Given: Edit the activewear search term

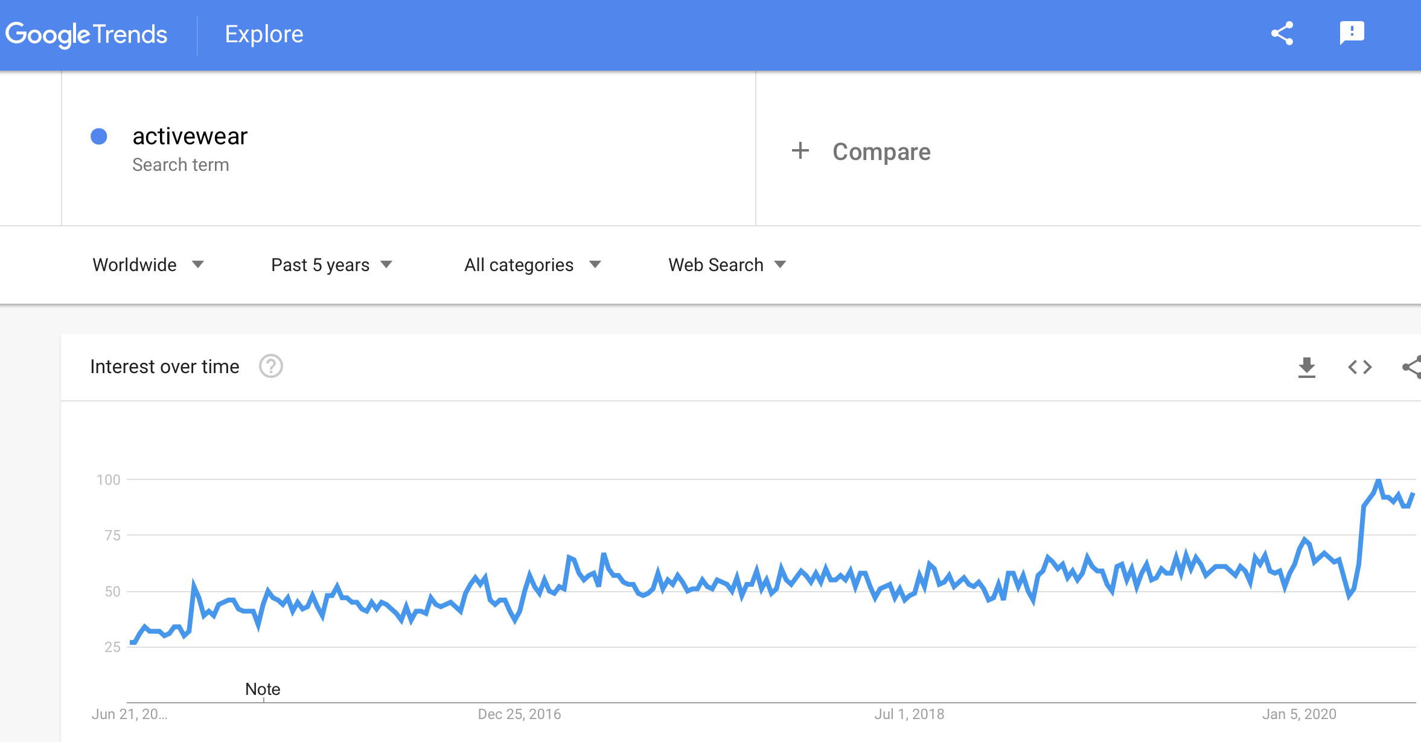Looking at the screenshot, I should click(x=190, y=136).
